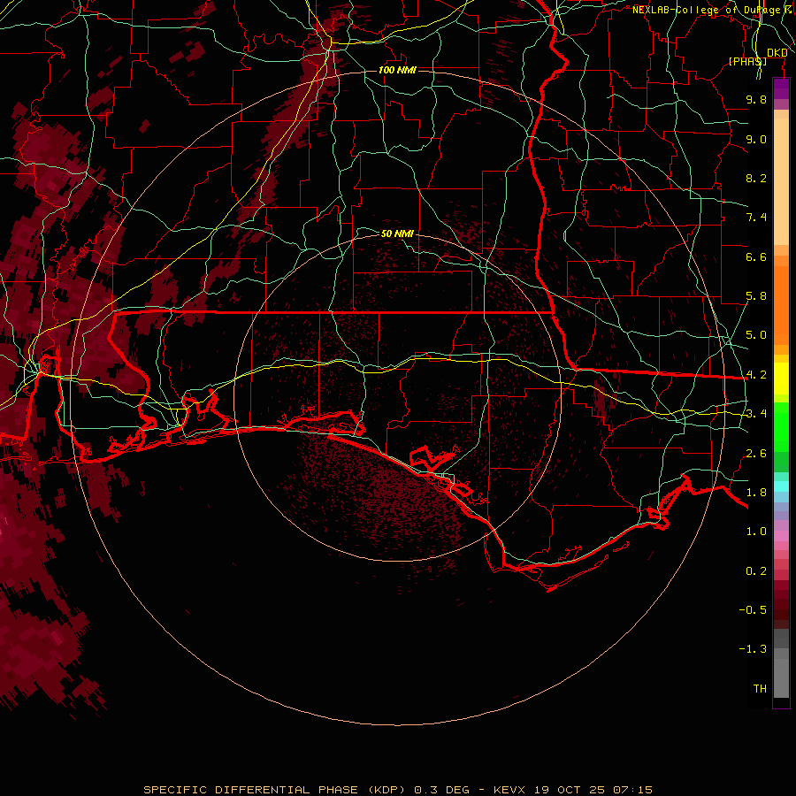Click the -1.3 color scale value

coord(753,649)
